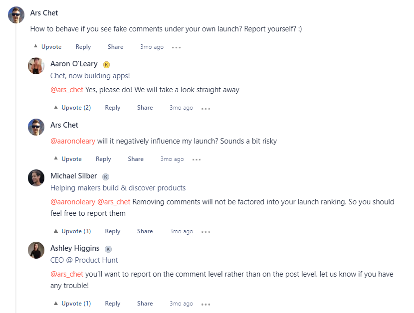
Task: Open the @aaronoleary mention in Ars Chet's reply
Action: [73, 141]
